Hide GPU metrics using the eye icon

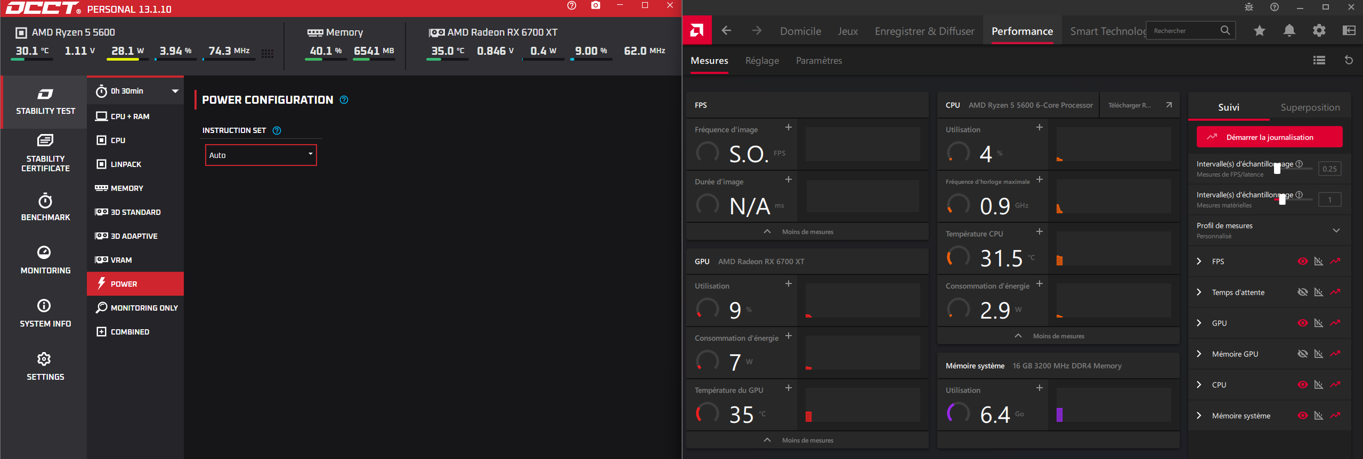coord(1303,323)
